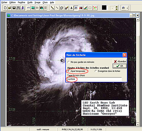The width and height of the screenshot is (142, 131).
Task: Select the red and green points counting tool
Action: [x=95, y=8]
